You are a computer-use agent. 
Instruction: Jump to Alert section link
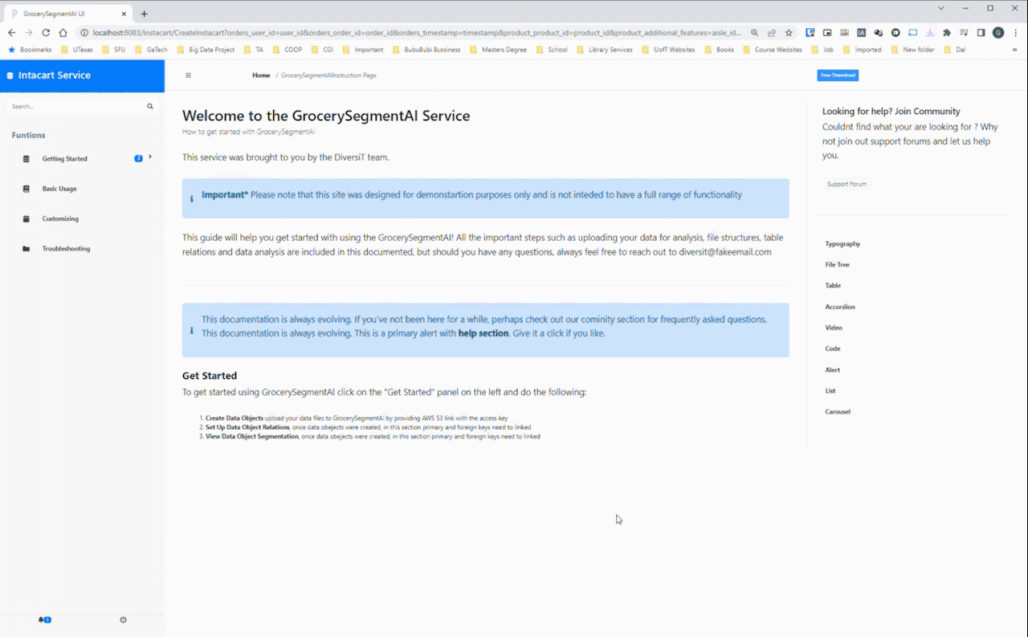click(x=833, y=370)
